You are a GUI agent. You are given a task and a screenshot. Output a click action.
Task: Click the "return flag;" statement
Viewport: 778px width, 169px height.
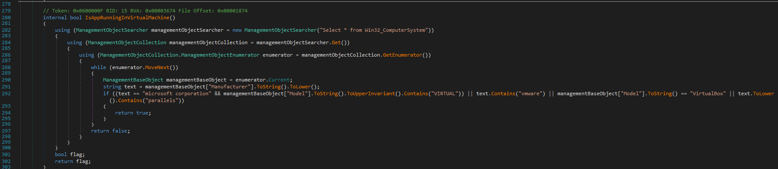pyautogui.click(x=73, y=161)
